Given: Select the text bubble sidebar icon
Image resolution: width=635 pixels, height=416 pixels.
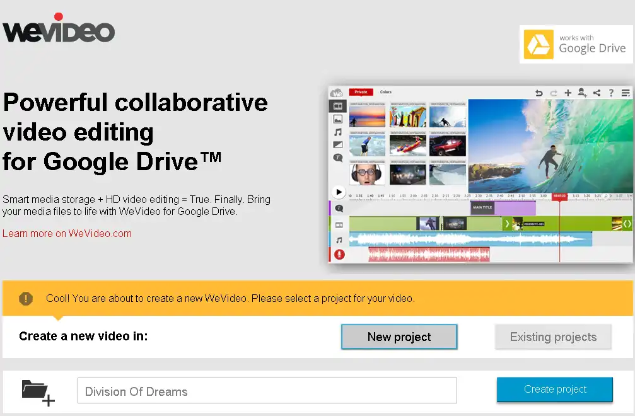Looking at the screenshot, I should 338,158.
